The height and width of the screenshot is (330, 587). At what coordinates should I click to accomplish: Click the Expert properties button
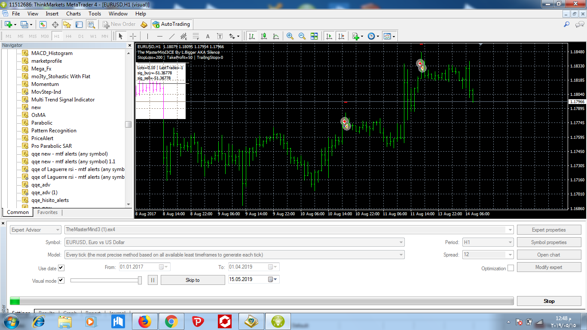point(548,230)
